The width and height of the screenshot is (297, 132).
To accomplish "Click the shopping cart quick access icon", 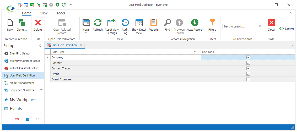I will (x=39, y=5).
